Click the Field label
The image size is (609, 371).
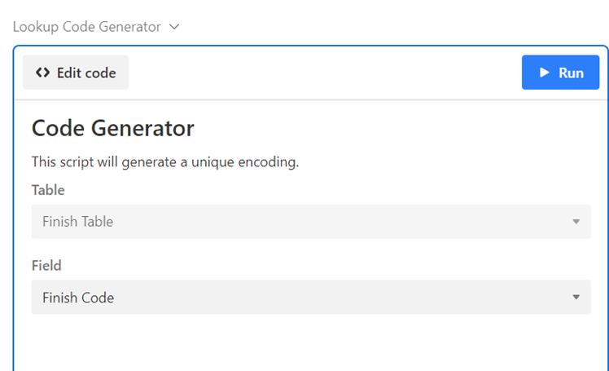pyautogui.click(x=46, y=266)
